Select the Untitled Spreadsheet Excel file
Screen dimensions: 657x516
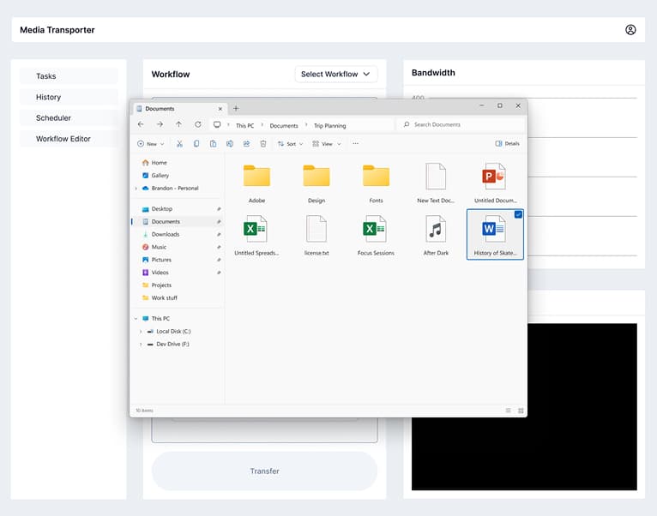pyautogui.click(x=256, y=236)
